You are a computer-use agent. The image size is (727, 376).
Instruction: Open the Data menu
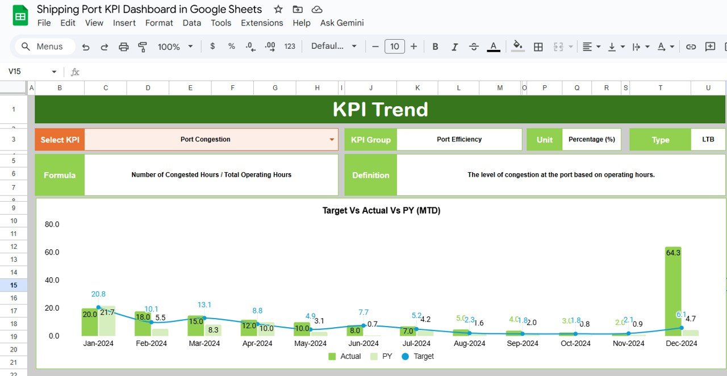[191, 23]
